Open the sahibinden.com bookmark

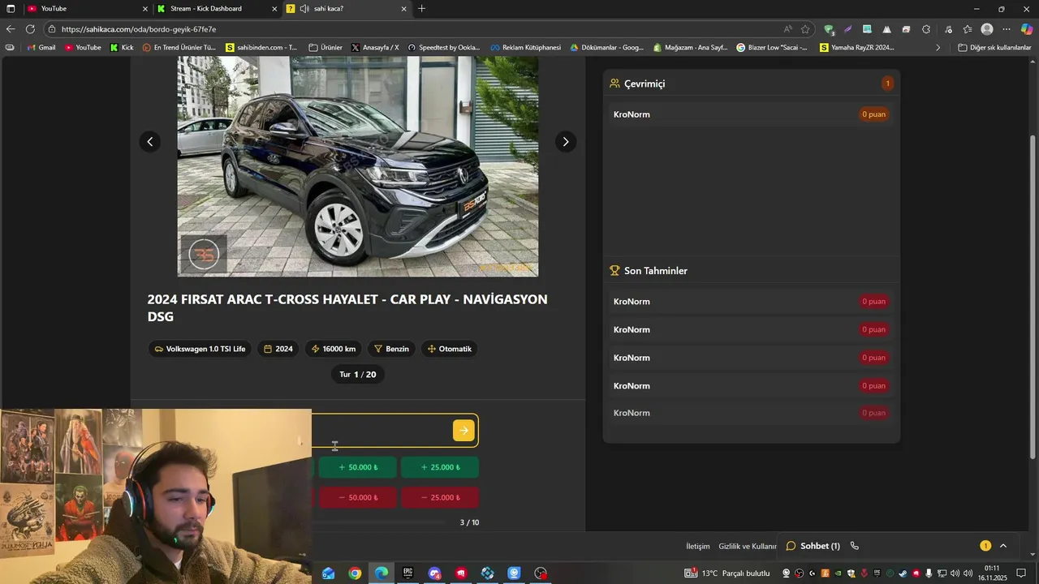coord(262,48)
